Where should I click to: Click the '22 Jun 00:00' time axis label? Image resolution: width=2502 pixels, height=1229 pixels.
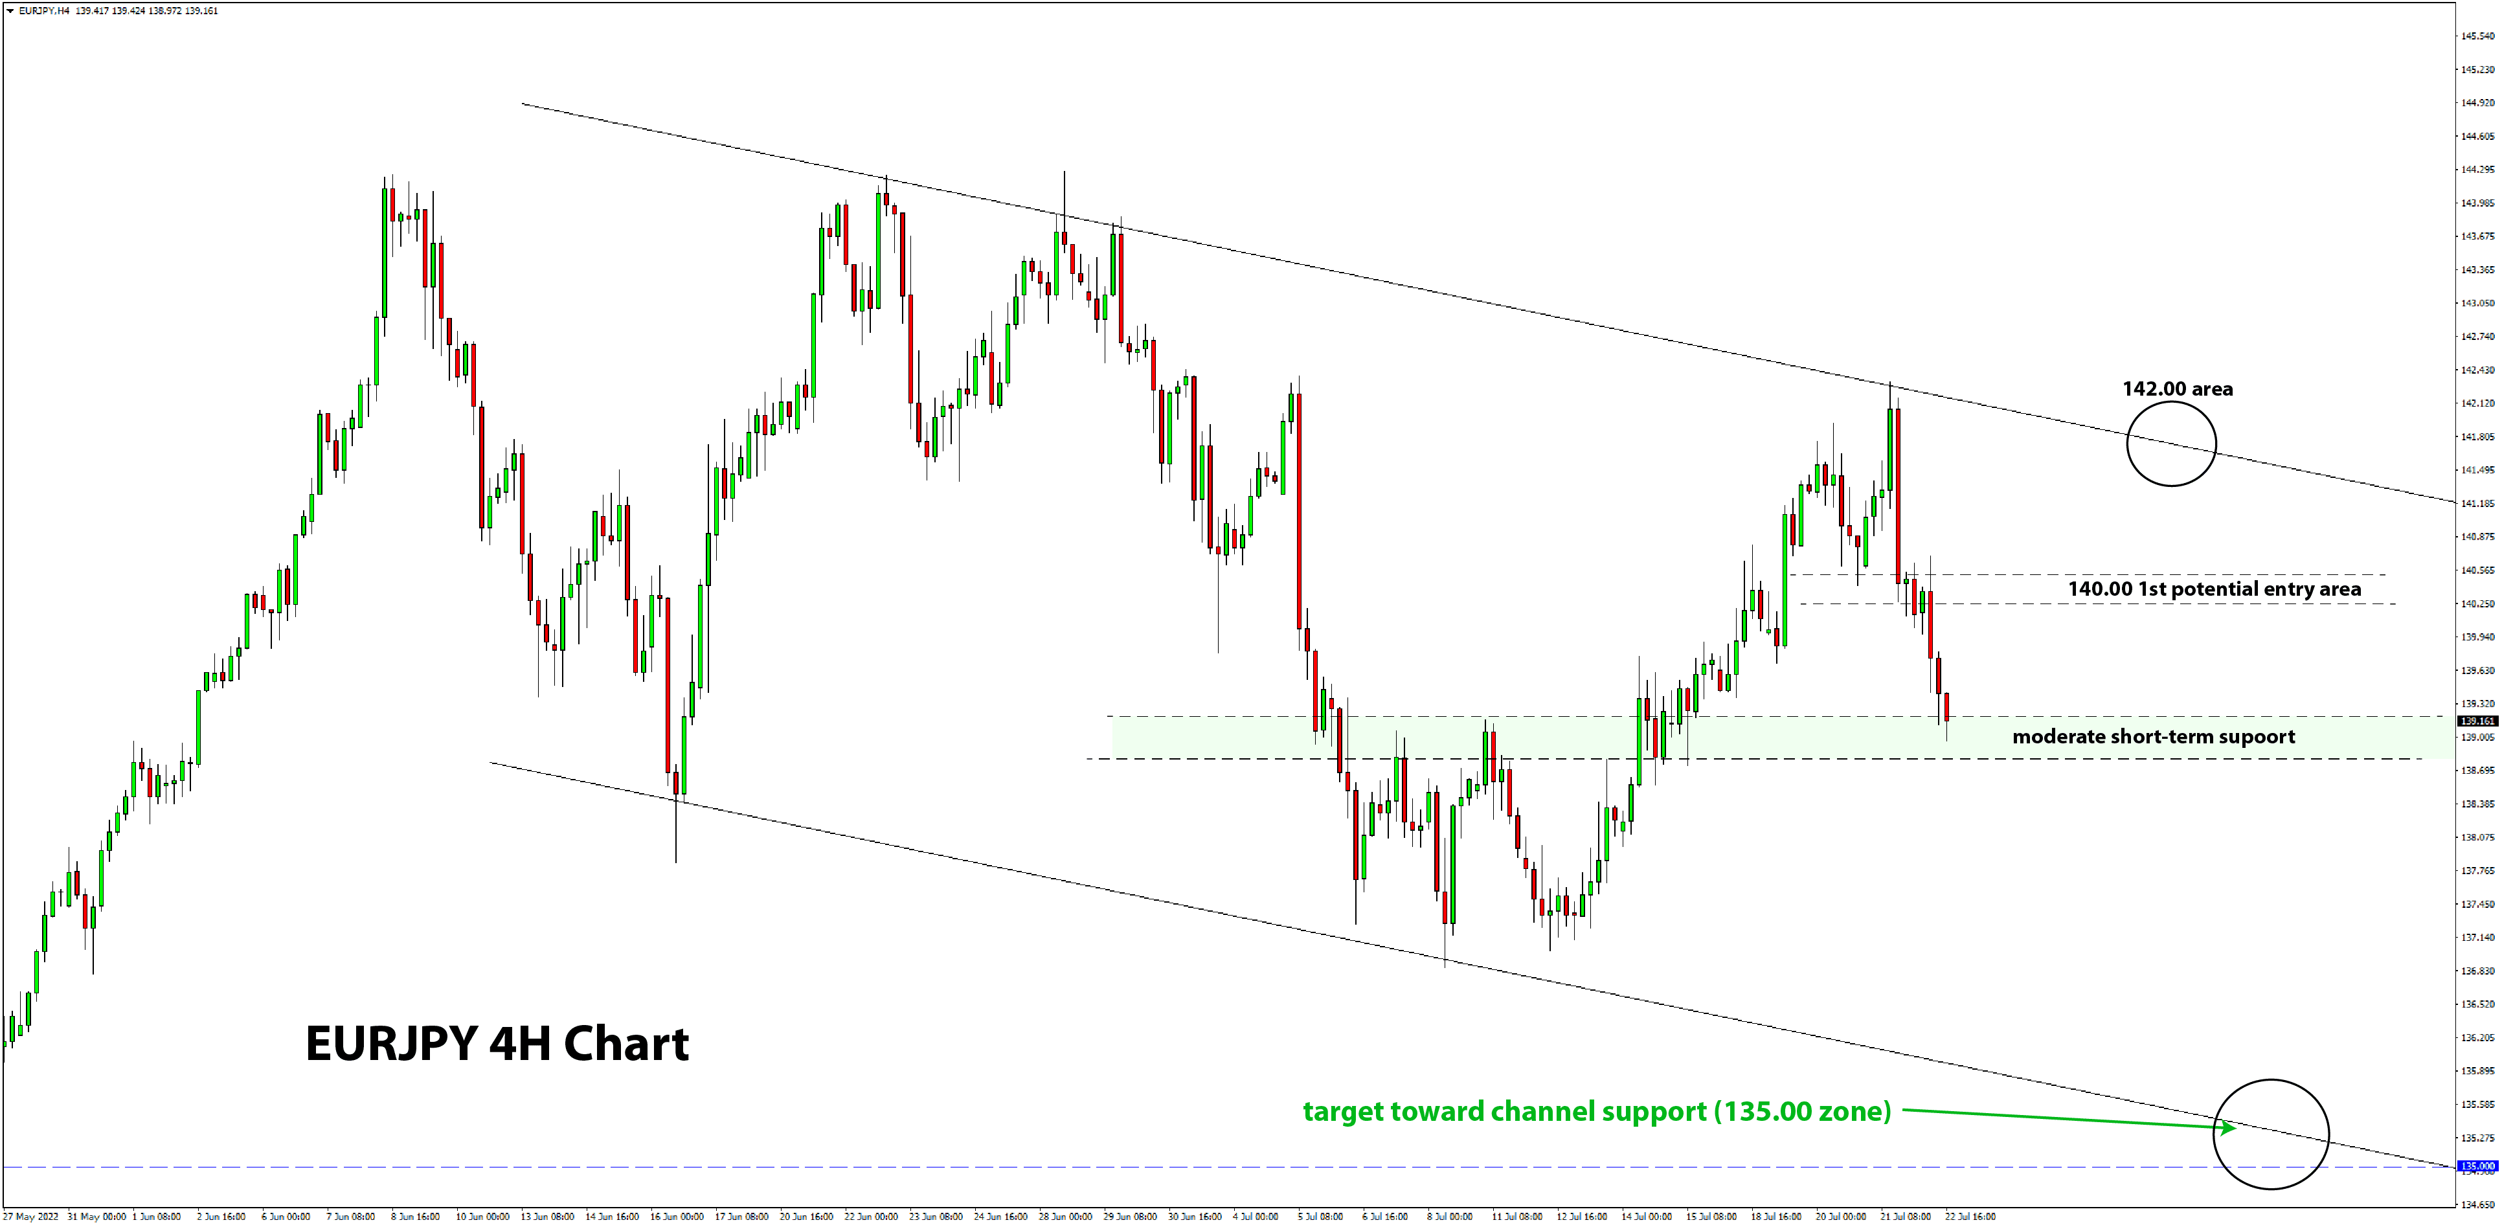pos(872,1216)
